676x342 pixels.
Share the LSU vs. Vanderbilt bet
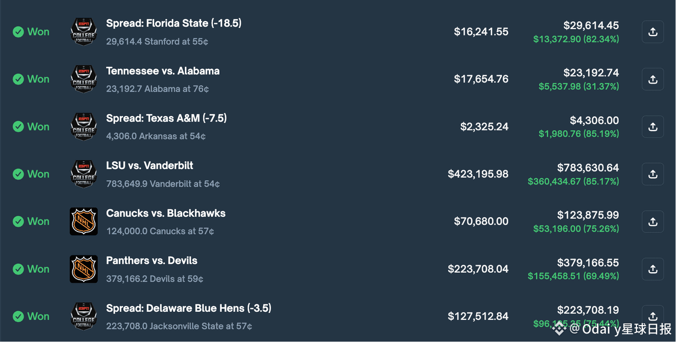pyautogui.click(x=653, y=174)
